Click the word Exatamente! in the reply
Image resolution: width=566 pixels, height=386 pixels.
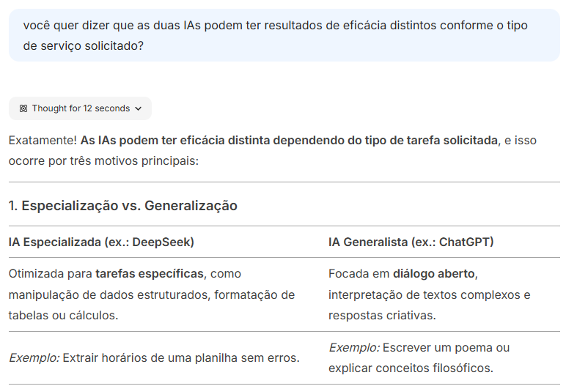pos(42,140)
